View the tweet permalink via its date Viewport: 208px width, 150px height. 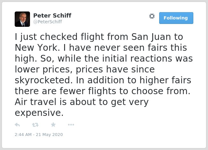pyautogui.click(x=39, y=135)
